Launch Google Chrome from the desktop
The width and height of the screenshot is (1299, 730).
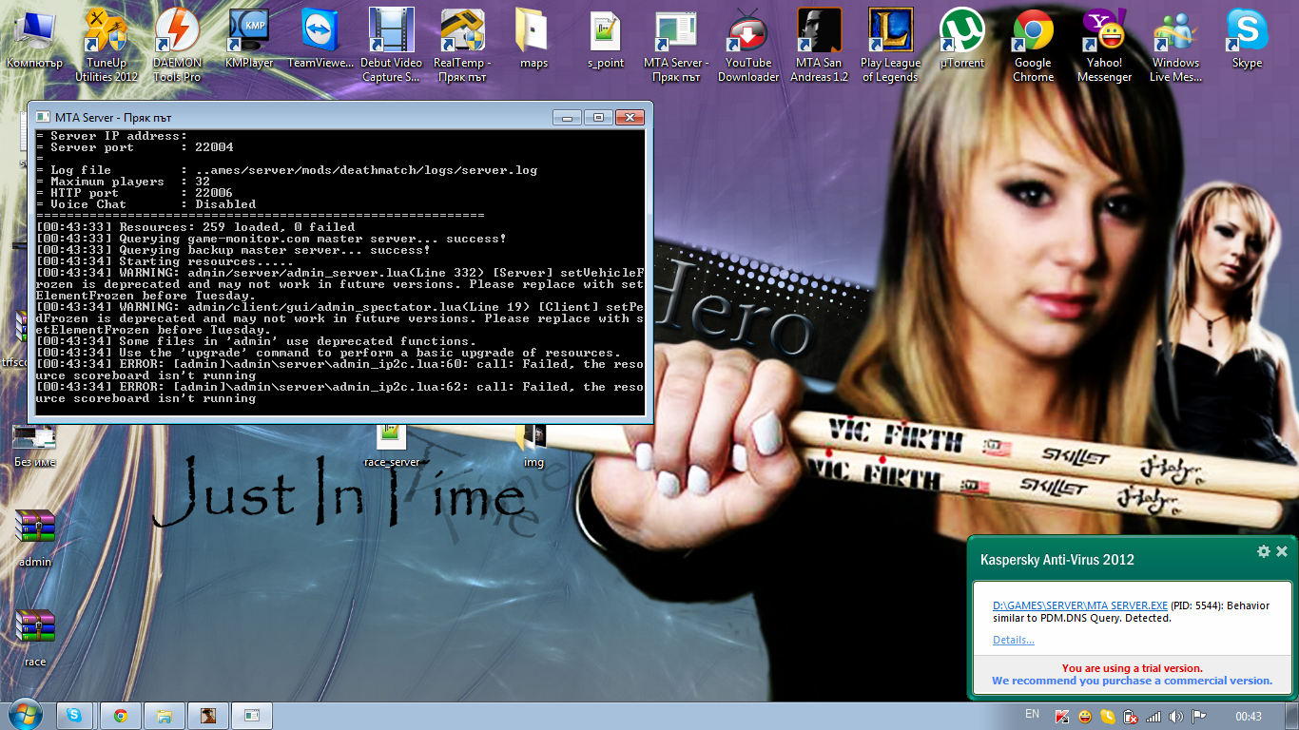1033,32
